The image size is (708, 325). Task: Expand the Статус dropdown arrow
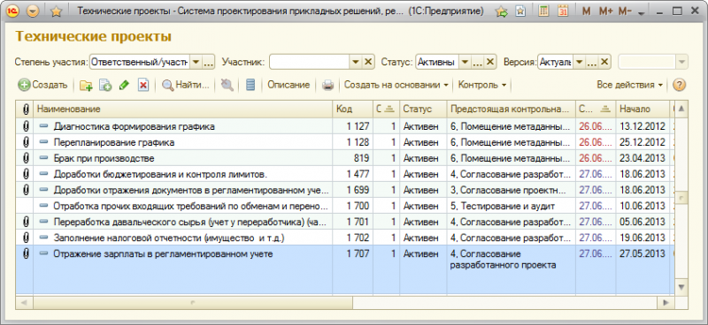[x=465, y=62]
